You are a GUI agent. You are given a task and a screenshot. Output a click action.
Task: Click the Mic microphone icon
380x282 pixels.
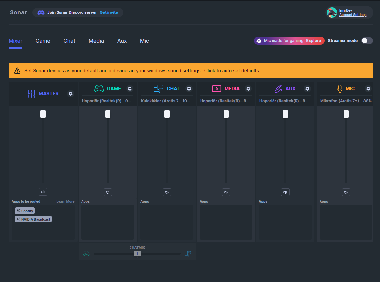click(340, 89)
